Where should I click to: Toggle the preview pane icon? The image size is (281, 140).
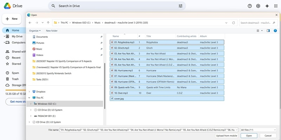(268, 31)
